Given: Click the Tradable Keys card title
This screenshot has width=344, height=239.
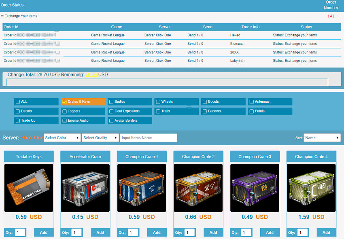Looking at the screenshot, I should pyautogui.click(x=29, y=157).
